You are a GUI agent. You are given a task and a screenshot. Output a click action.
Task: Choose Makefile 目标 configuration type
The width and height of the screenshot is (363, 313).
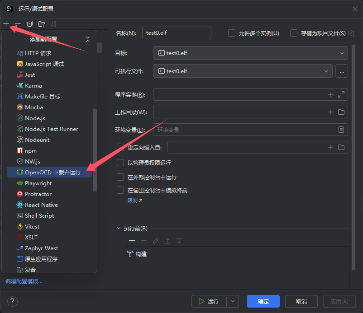point(49,96)
